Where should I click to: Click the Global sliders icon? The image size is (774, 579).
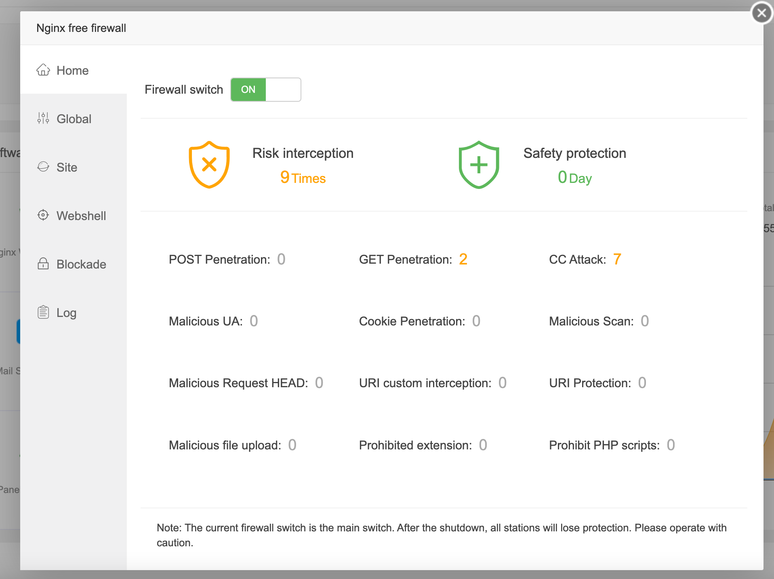click(x=43, y=118)
